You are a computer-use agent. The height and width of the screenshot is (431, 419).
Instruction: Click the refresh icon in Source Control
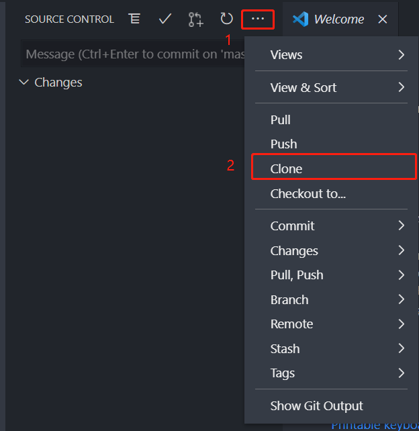226,19
